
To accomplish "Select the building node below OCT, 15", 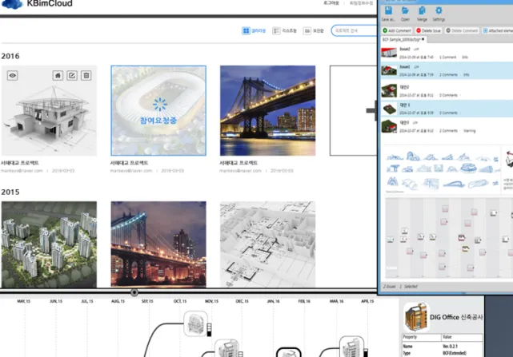I will [x=195, y=323].
